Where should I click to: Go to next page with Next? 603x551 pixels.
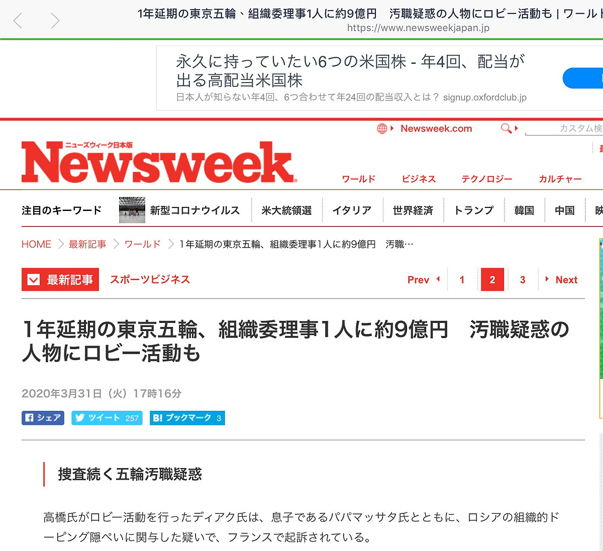(x=562, y=280)
